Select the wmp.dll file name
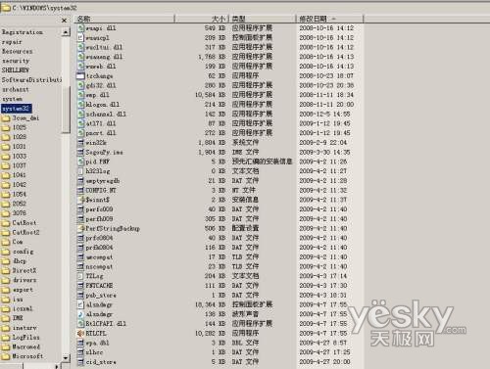This screenshot has height=369, width=490. point(97,95)
